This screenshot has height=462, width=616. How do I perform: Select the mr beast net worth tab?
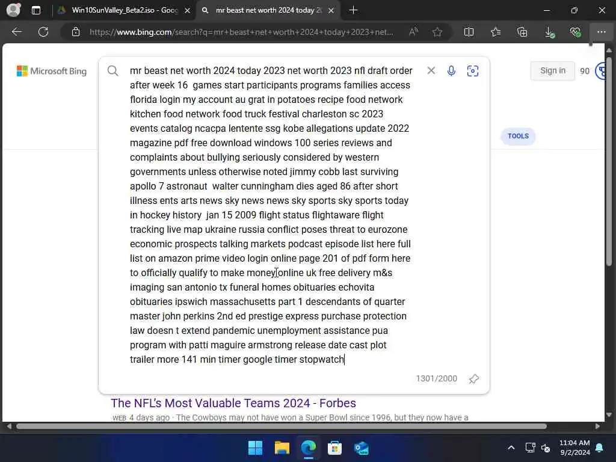coord(269,10)
